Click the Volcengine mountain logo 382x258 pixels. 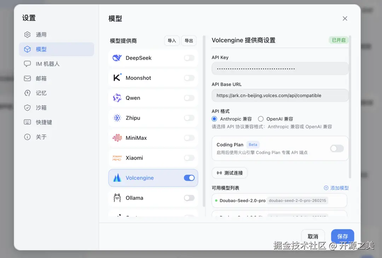[x=117, y=178]
